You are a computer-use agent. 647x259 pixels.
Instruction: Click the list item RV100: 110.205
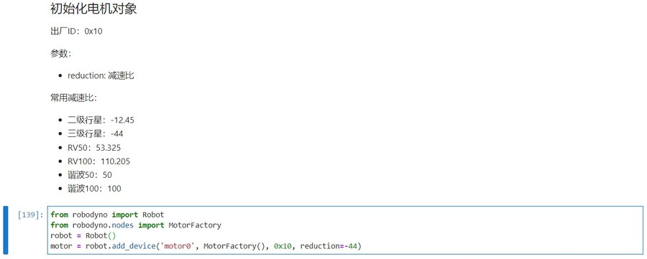[x=98, y=161]
